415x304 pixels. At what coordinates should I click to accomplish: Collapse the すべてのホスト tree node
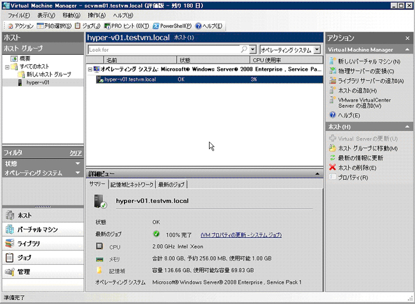[x=7, y=67]
